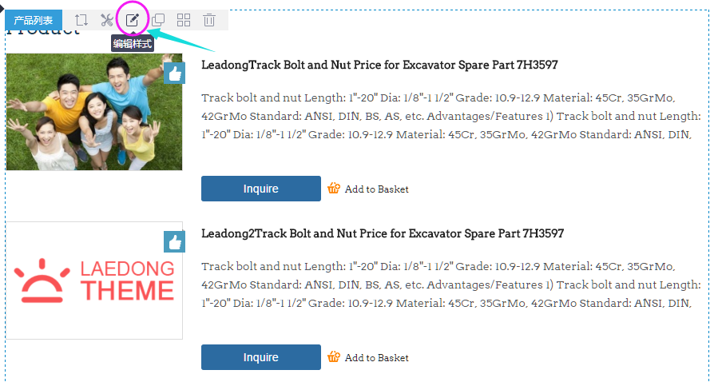Image resolution: width=726 pixels, height=382 pixels.
Task: Click the thumbs-up badge on the first product
Action: tap(174, 74)
